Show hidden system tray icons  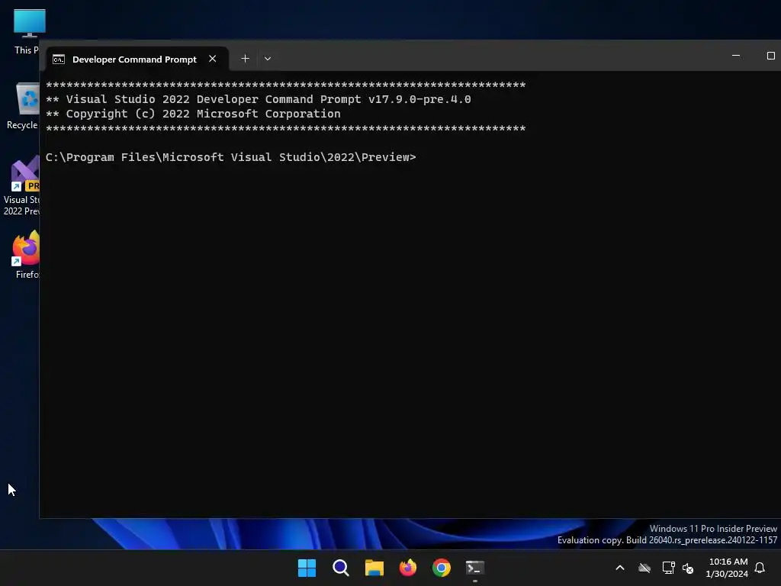[620, 568]
